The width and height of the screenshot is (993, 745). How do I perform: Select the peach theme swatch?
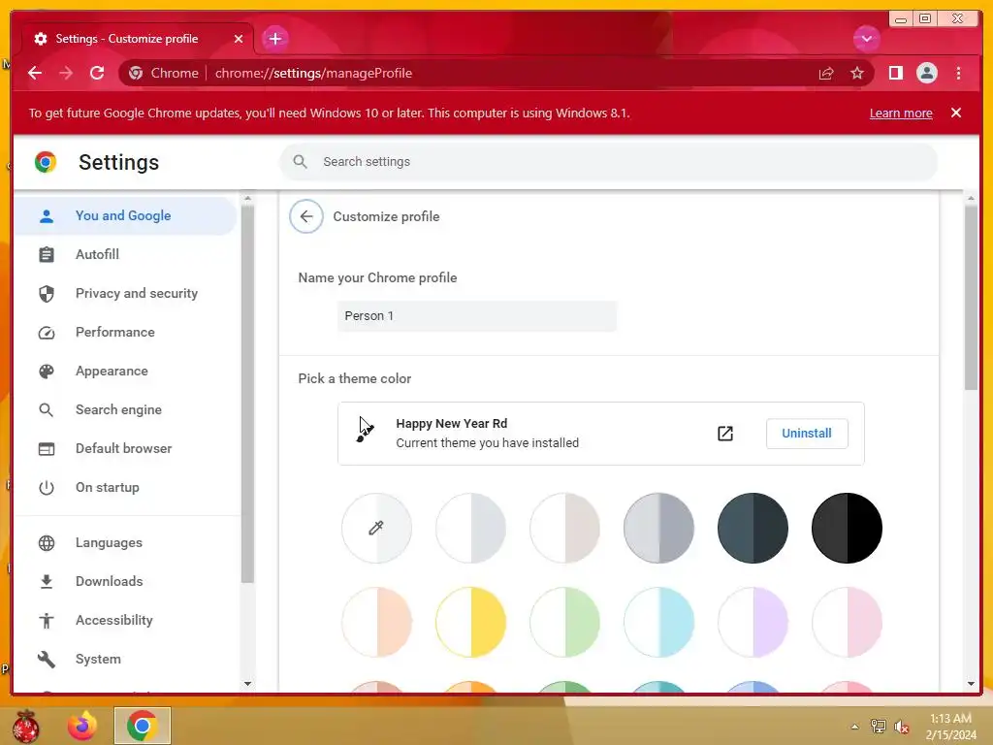point(376,622)
